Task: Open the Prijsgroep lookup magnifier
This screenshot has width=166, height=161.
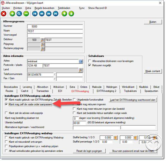Action: tap(42, 44)
